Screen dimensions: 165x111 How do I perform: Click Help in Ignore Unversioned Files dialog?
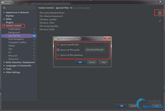click(x=103, y=62)
